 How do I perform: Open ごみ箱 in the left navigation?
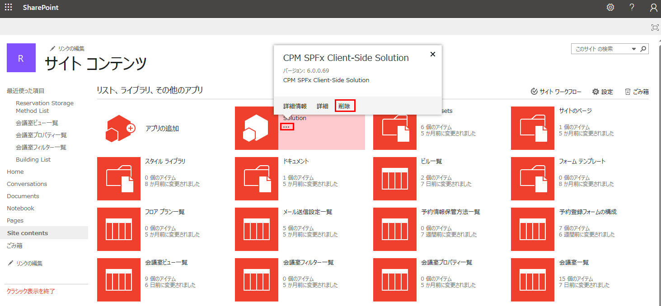click(x=14, y=246)
